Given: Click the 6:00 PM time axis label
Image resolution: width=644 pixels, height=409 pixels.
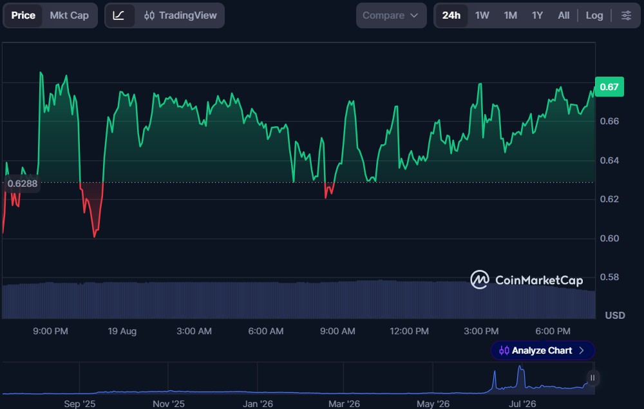Looking at the screenshot, I should point(553,331).
